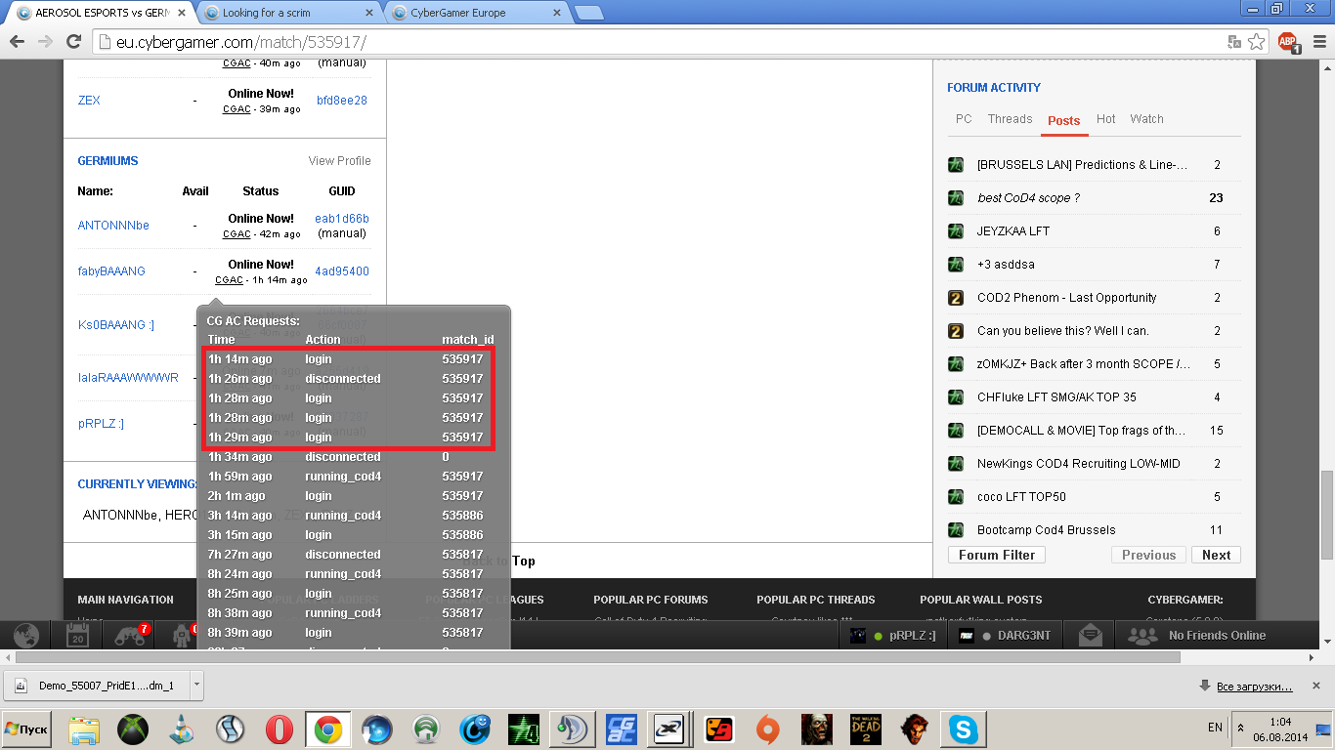
Task: Switch the EN keyboard language indicator
Action: (1215, 729)
